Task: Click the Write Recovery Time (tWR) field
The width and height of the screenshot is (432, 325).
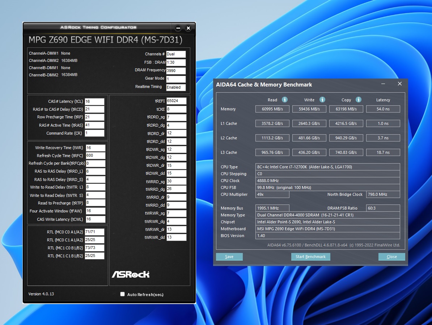Action: click(96, 148)
